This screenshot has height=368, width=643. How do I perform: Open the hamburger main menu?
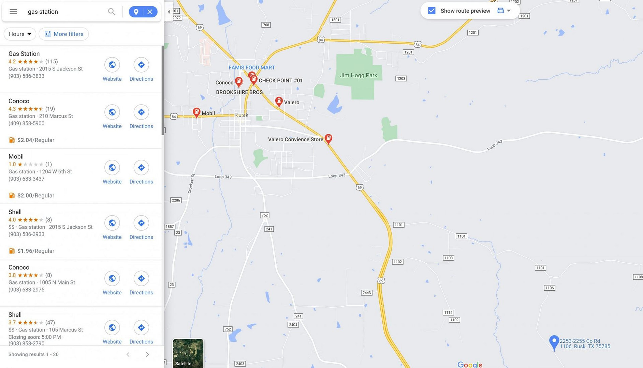point(13,12)
